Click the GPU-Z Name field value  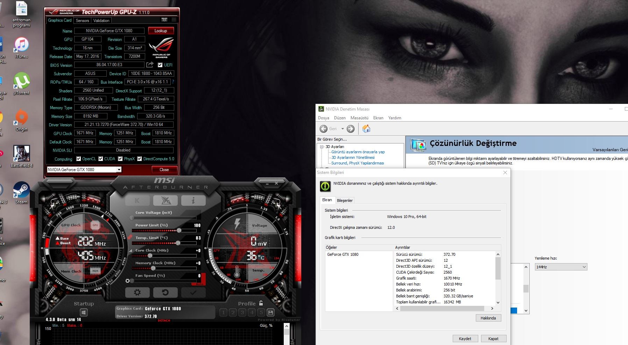(x=109, y=31)
